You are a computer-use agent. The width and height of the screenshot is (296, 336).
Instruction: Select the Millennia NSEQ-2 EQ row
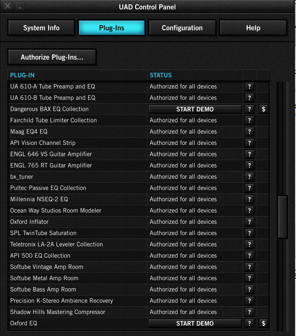[x=139, y=200]
